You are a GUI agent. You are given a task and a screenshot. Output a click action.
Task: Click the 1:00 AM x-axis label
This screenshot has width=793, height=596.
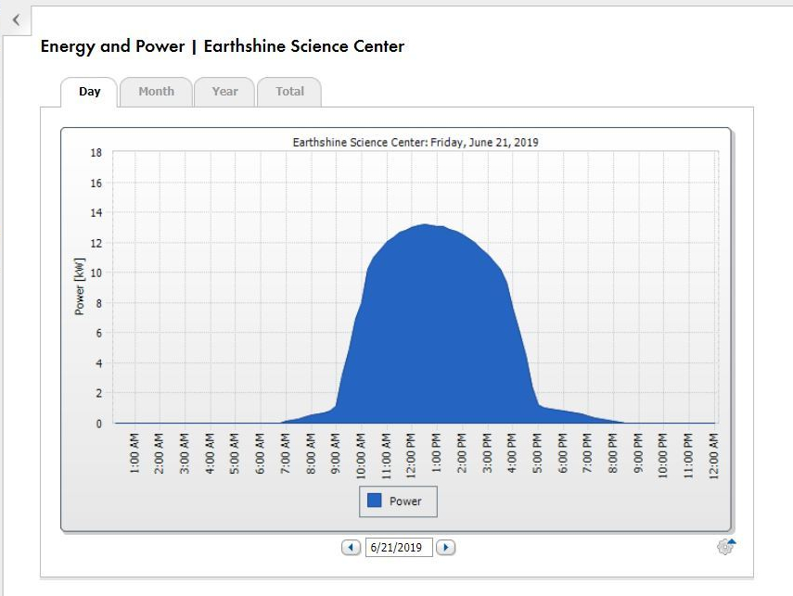tap(135, 454)
